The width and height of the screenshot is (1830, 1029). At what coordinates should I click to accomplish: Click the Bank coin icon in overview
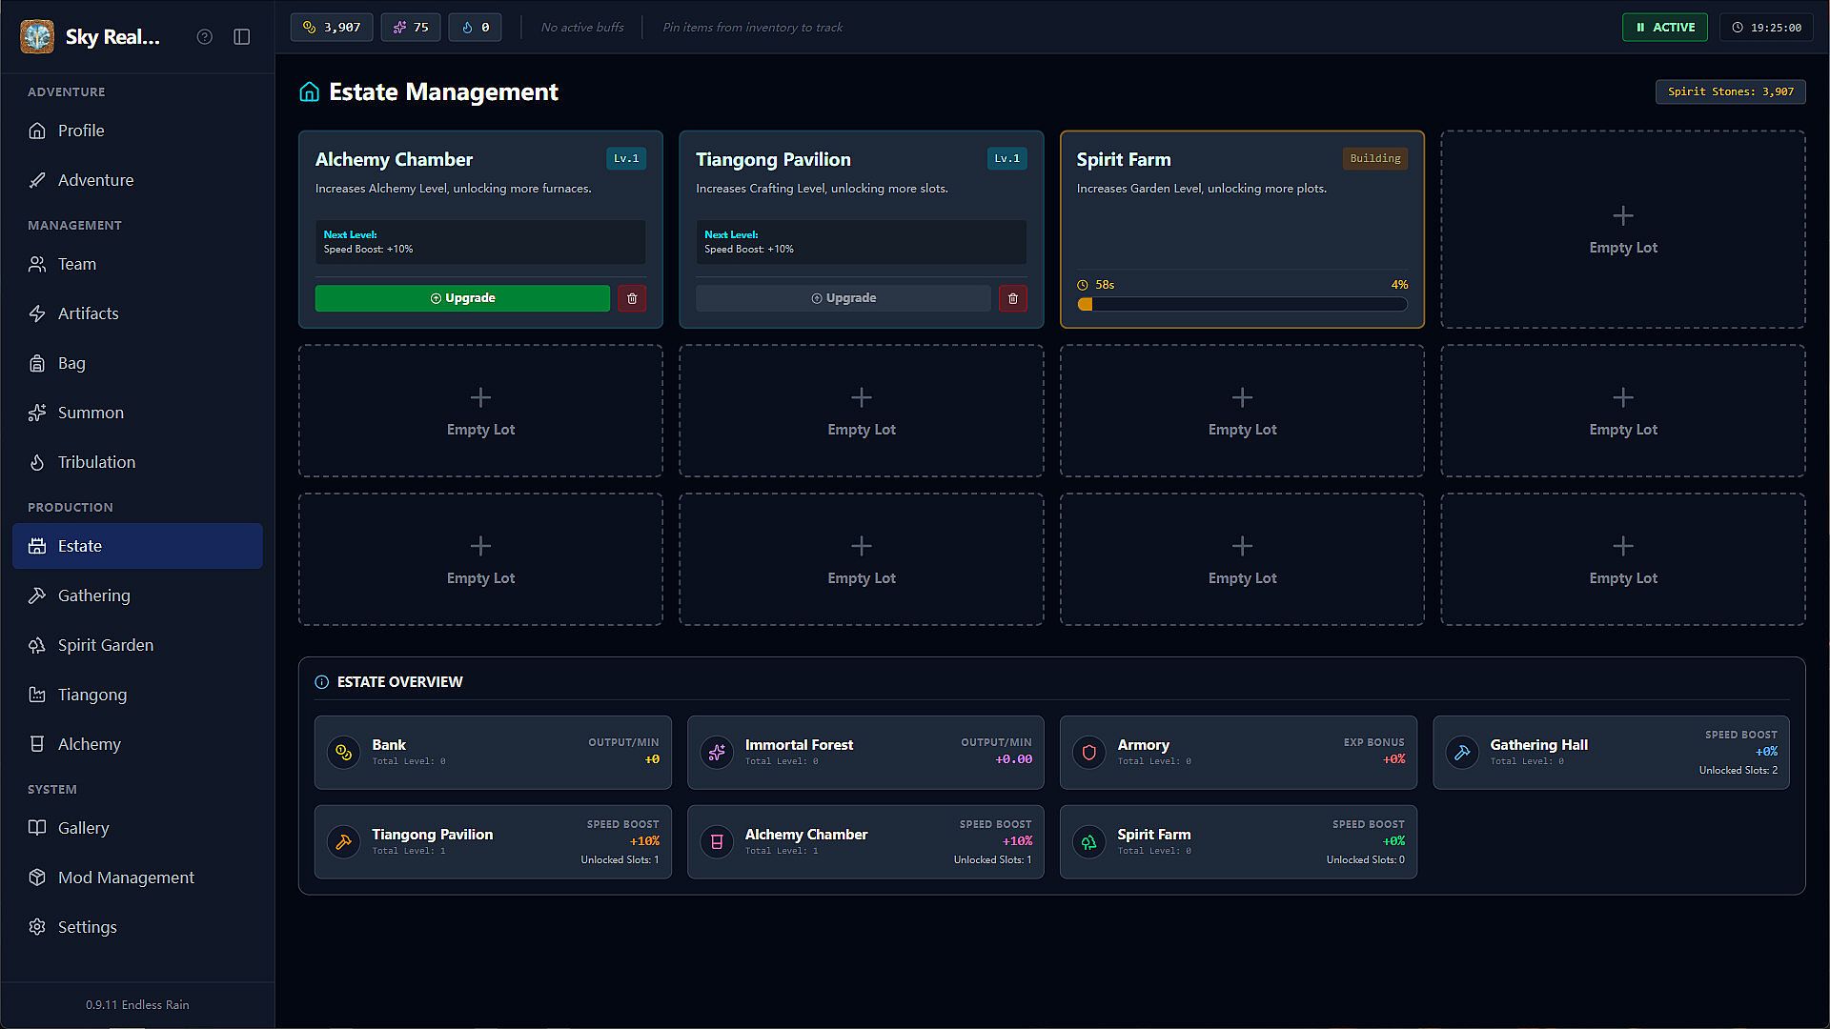pos(343,752)
